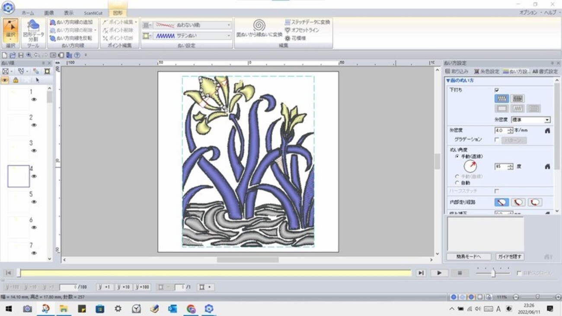This screenshot has height=316, width=562.
Task: Click the +10 stitch step button
Action: pyautogui.click(x=124, y=287)
